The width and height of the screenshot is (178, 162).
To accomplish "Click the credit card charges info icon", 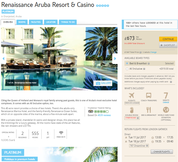I will point(171,82).
